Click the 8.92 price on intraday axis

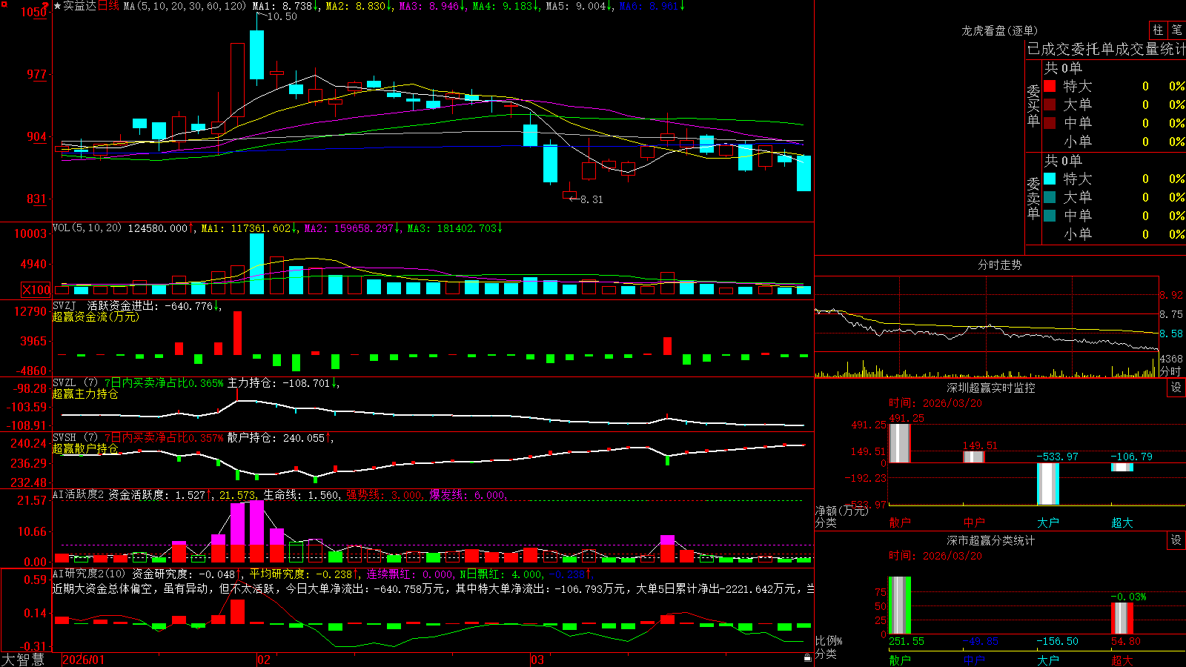pyautogui.click(x=1171, y=295)
